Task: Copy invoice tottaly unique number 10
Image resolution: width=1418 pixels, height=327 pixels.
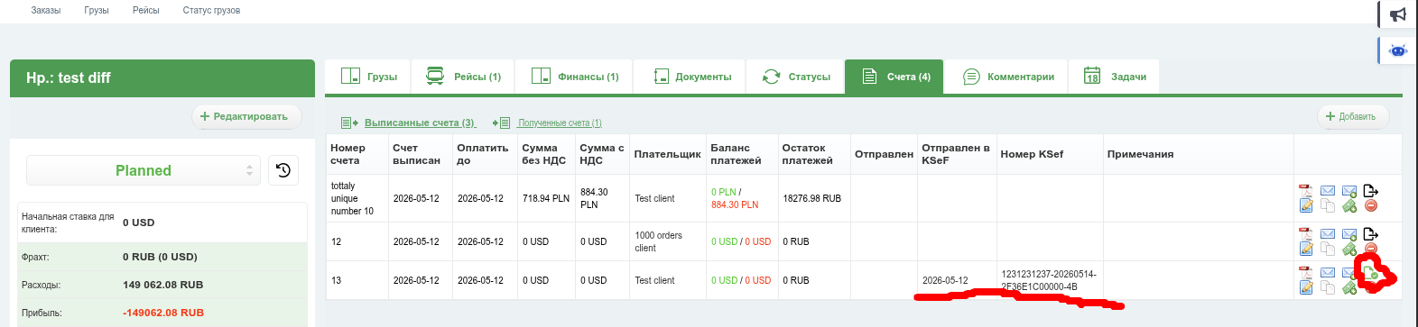Action: (x=1327, y=205)
